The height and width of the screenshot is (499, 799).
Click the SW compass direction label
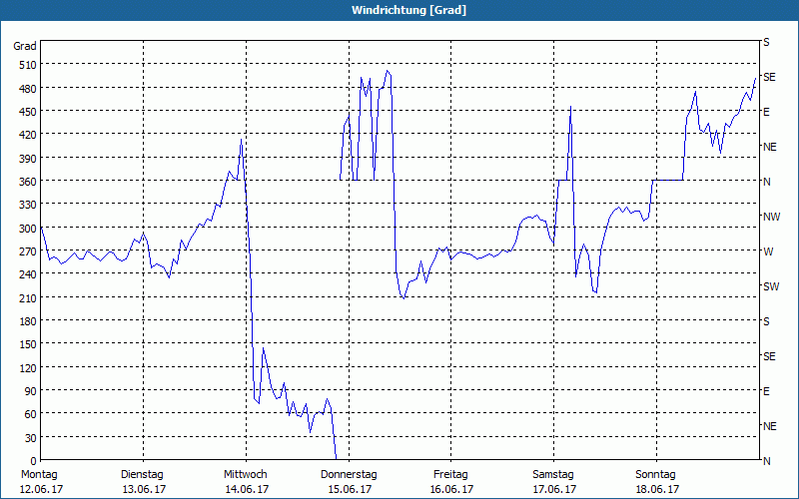(x=770, y=286)
